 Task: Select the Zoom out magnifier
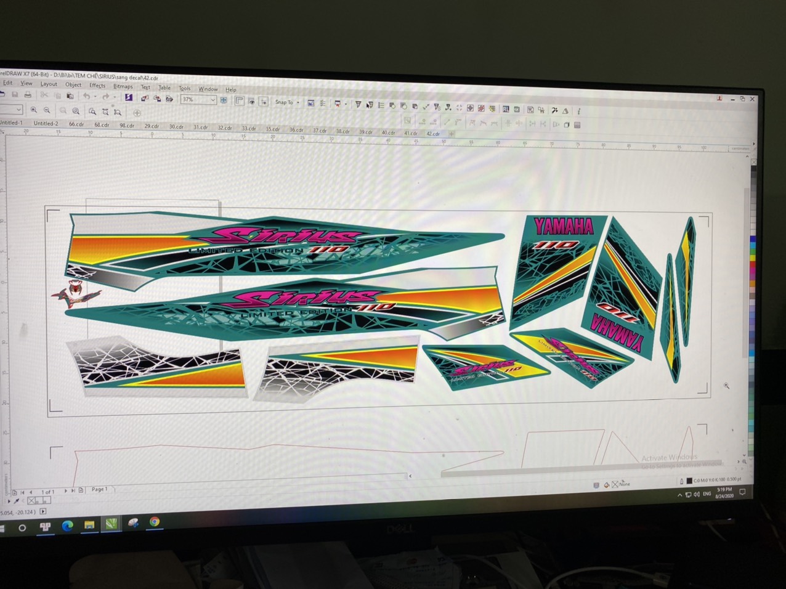[47, 110]
